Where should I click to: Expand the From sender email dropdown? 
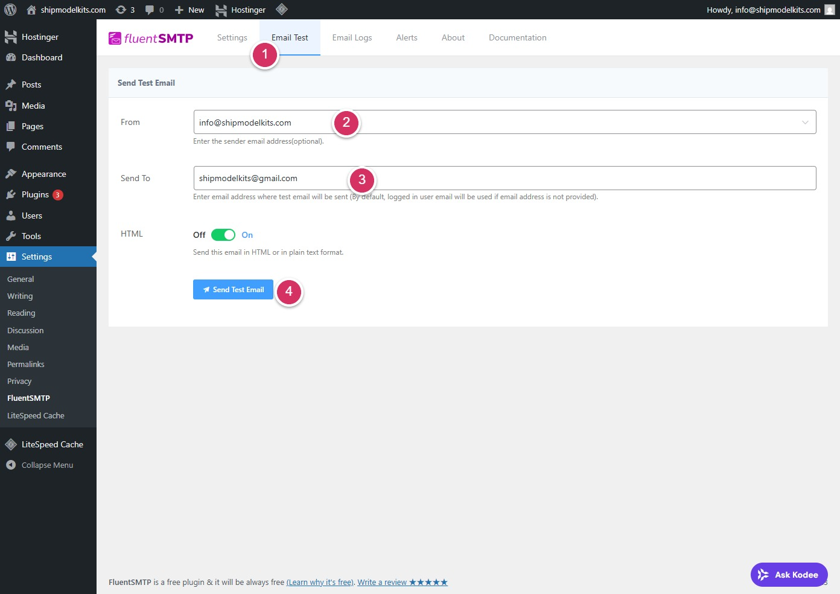click(804, 123)
